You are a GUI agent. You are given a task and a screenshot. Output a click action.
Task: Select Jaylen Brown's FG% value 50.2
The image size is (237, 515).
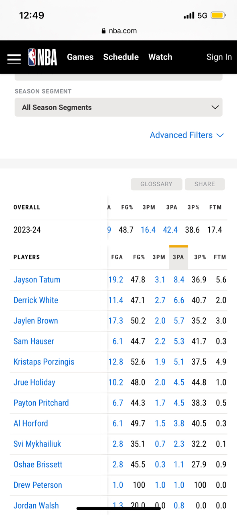tap(138, 321)
